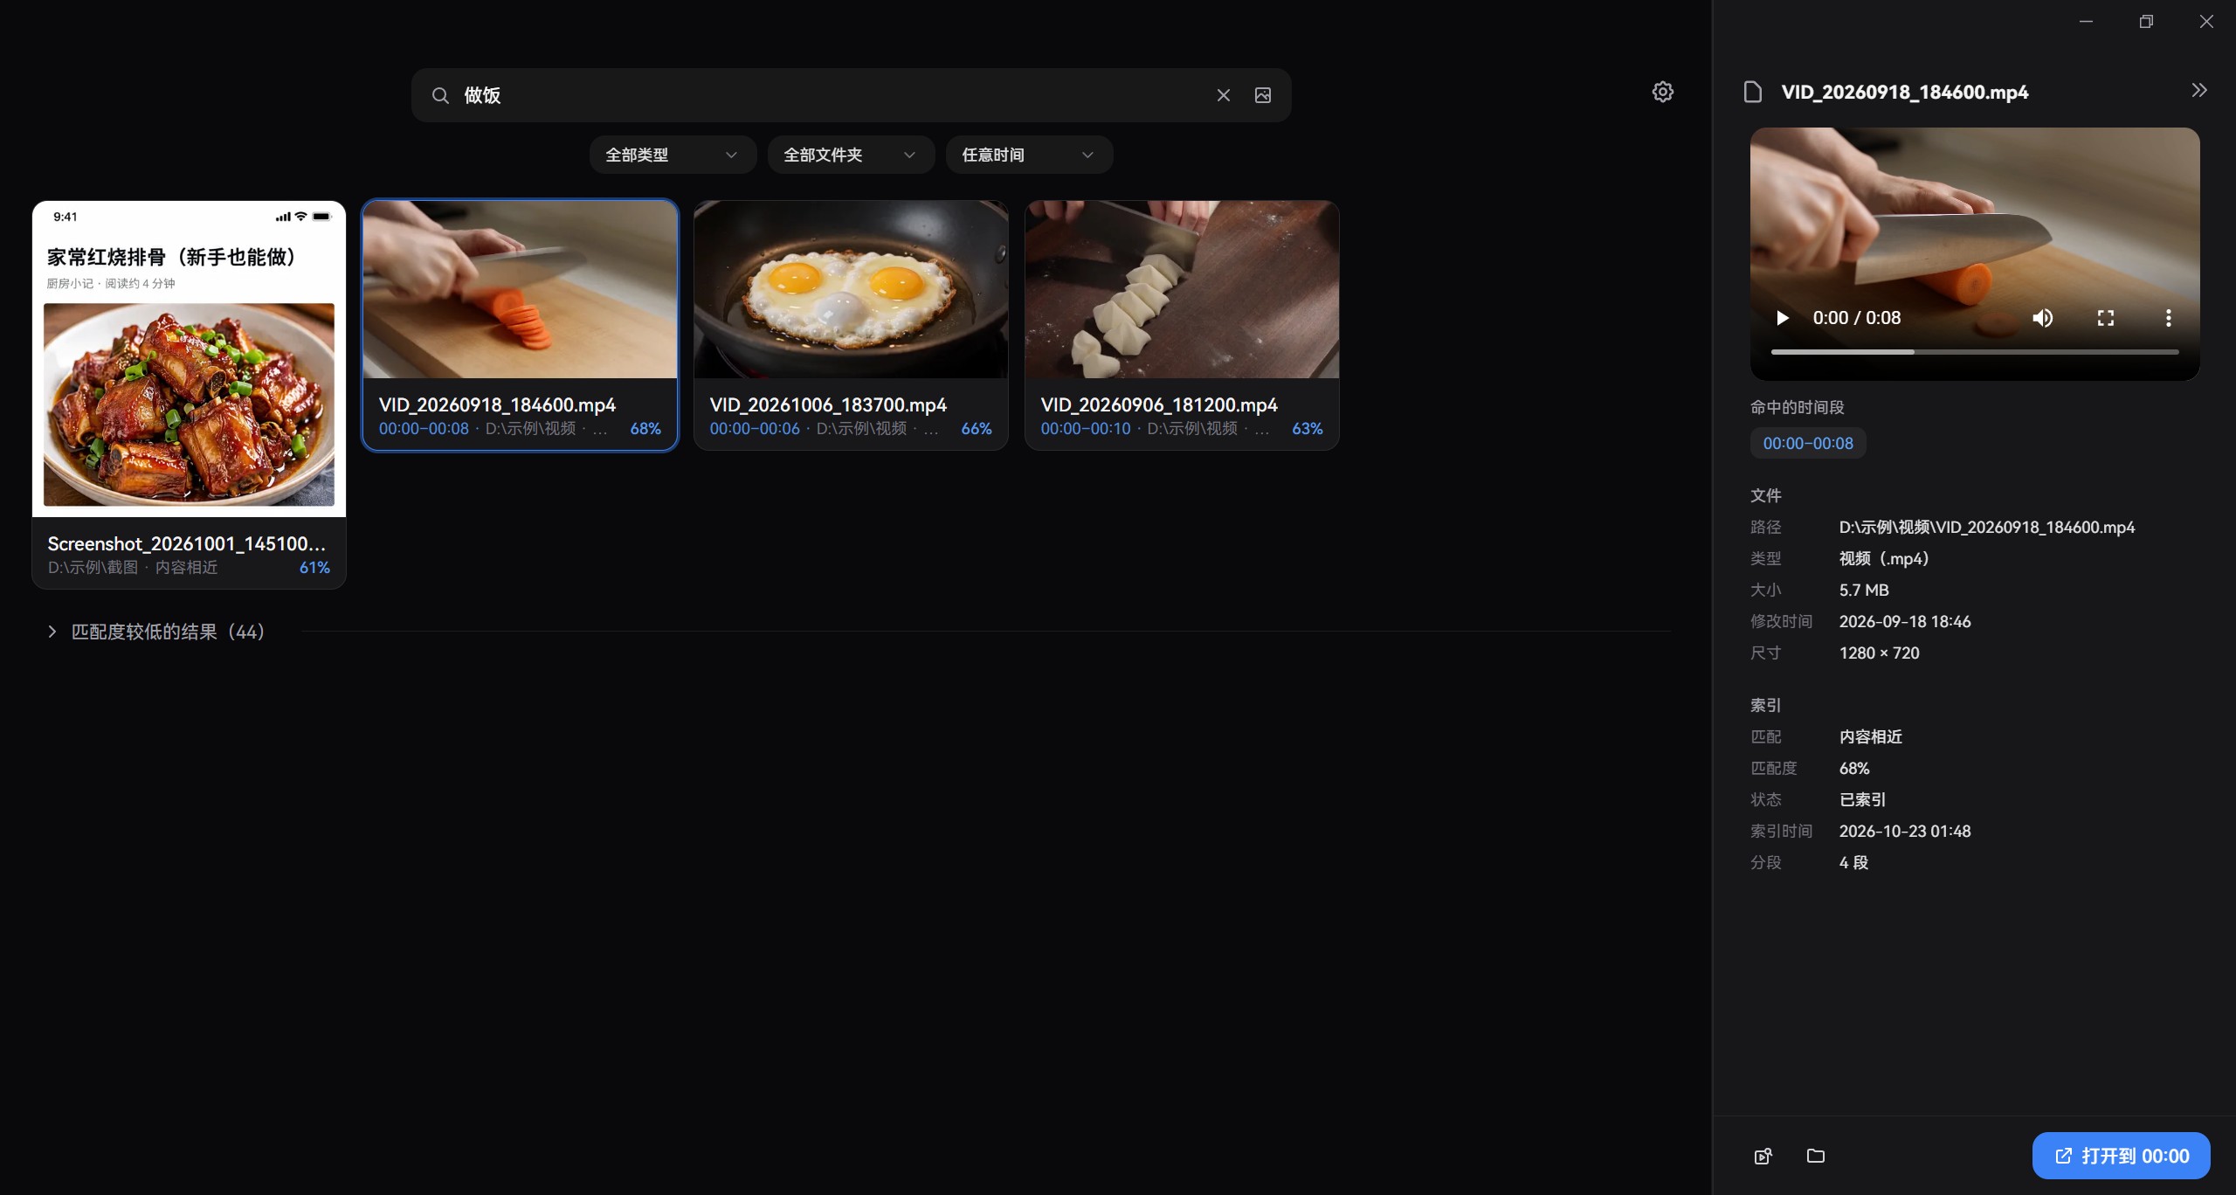The image size is (2236, 1195).
Task: Click index time 2026-10-23 01:48
Action: 1904,832
